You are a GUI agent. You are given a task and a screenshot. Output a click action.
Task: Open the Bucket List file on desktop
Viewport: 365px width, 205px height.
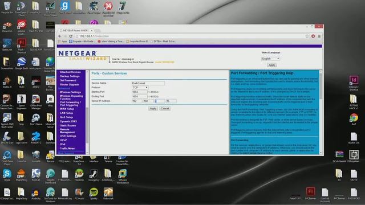click(x=354, y=138)
